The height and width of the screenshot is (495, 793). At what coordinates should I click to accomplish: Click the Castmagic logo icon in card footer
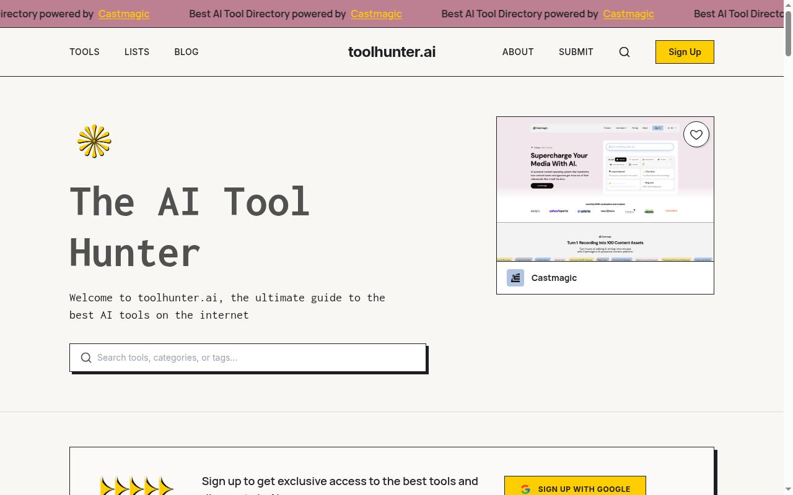[515, 278]
